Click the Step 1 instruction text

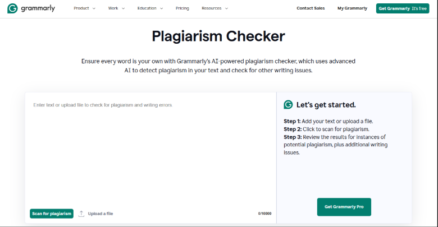coord(328,121)
